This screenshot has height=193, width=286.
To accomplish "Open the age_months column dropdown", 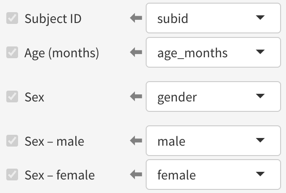I will pyautogui.click(x=213, y=52).
